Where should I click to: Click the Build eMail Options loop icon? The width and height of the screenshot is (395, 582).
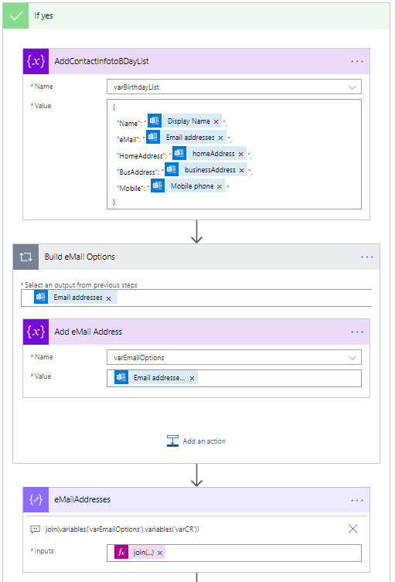(26, 257)
